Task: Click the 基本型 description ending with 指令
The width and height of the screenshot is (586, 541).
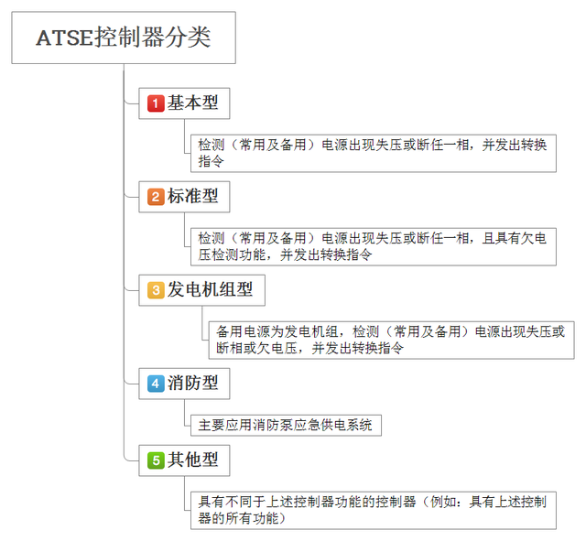Action: tap(374, 153)
